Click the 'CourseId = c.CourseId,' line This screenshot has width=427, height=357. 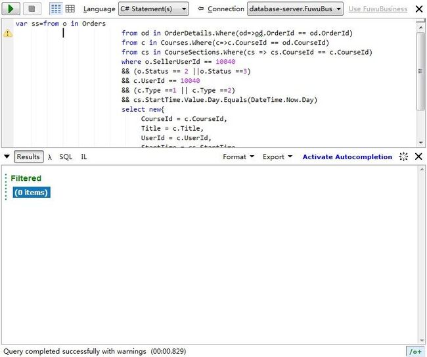pos(184,119)
